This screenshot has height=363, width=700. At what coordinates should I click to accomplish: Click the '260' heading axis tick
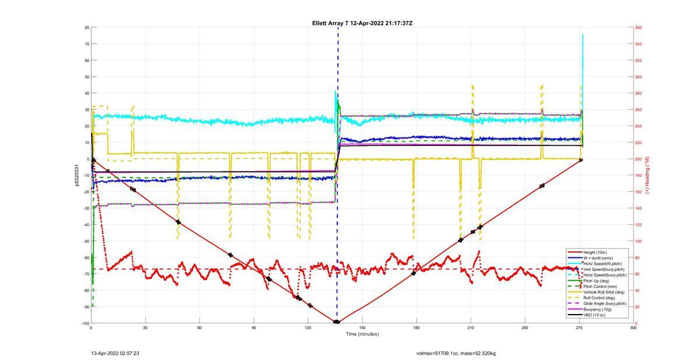tap(639, 110)
